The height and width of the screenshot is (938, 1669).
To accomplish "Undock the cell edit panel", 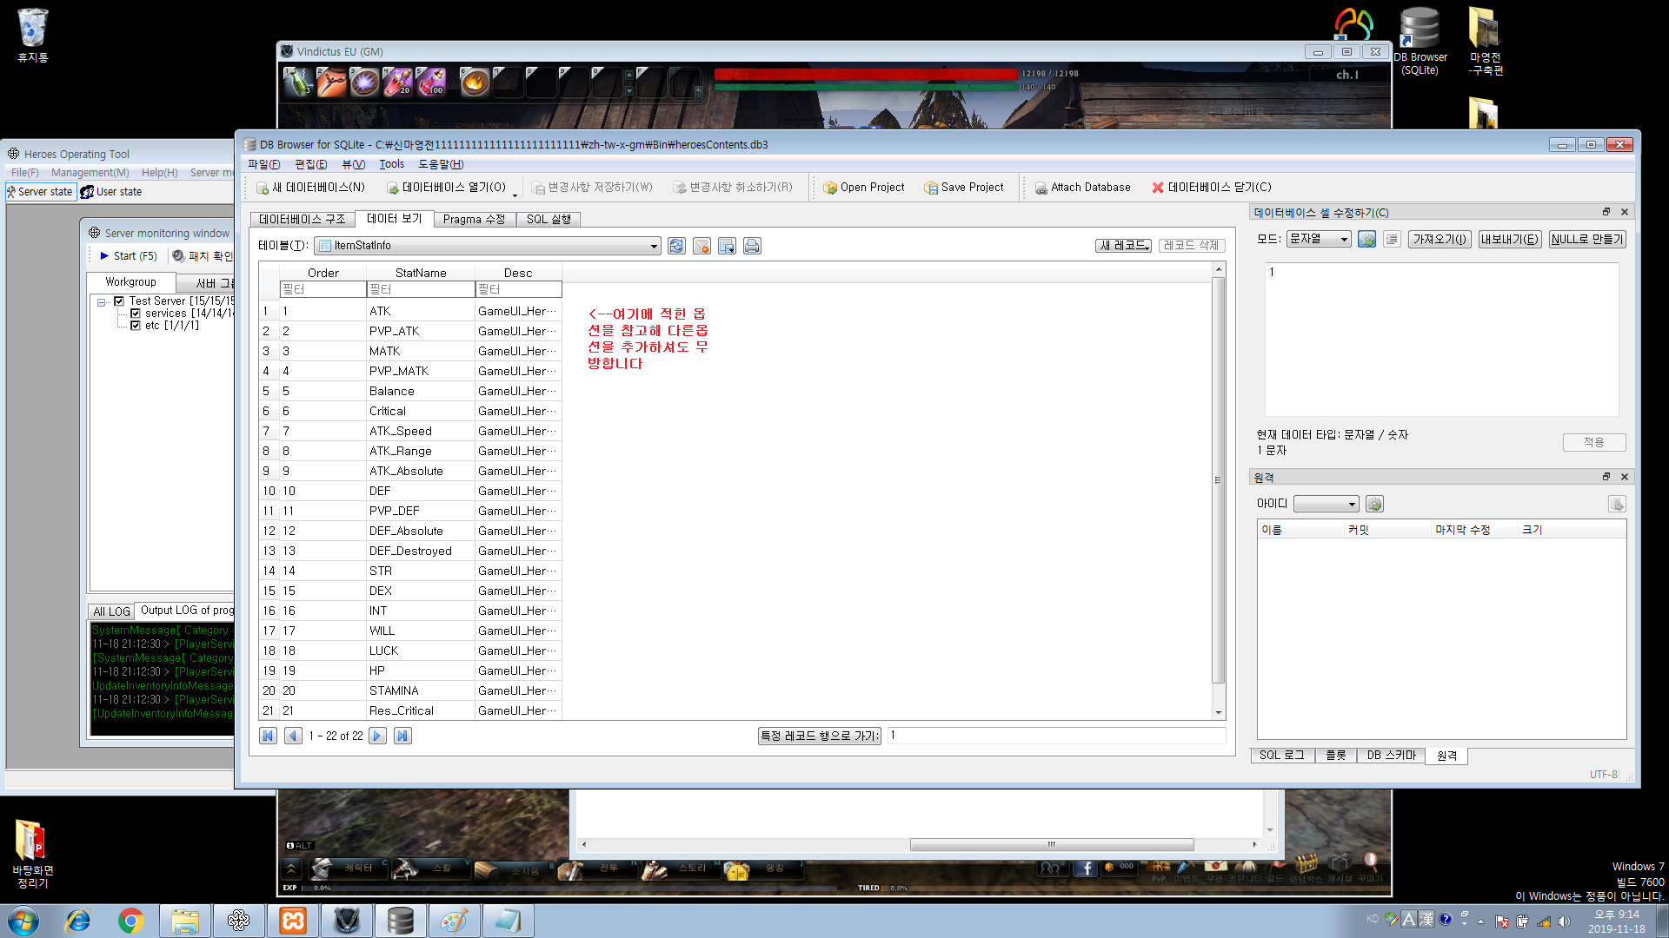I will pos(1606,212).
